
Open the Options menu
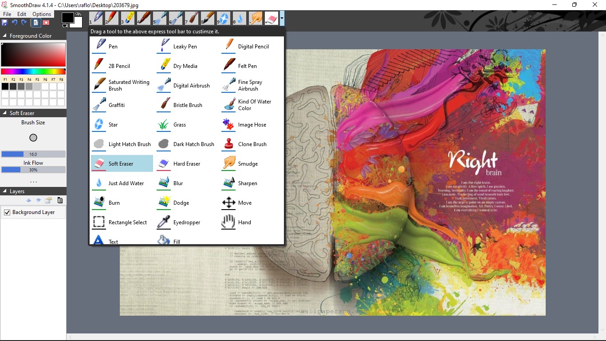coord(42,14)
